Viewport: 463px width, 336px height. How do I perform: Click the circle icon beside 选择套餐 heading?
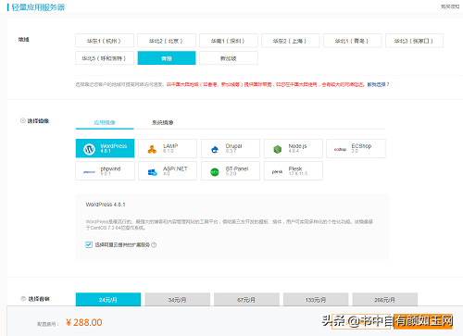tap(23, 299)
